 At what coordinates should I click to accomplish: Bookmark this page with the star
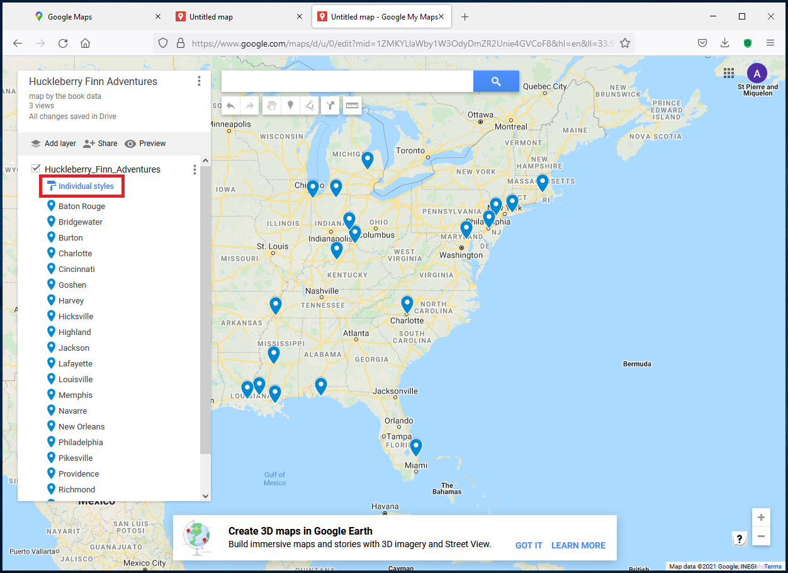click(625, 43)
